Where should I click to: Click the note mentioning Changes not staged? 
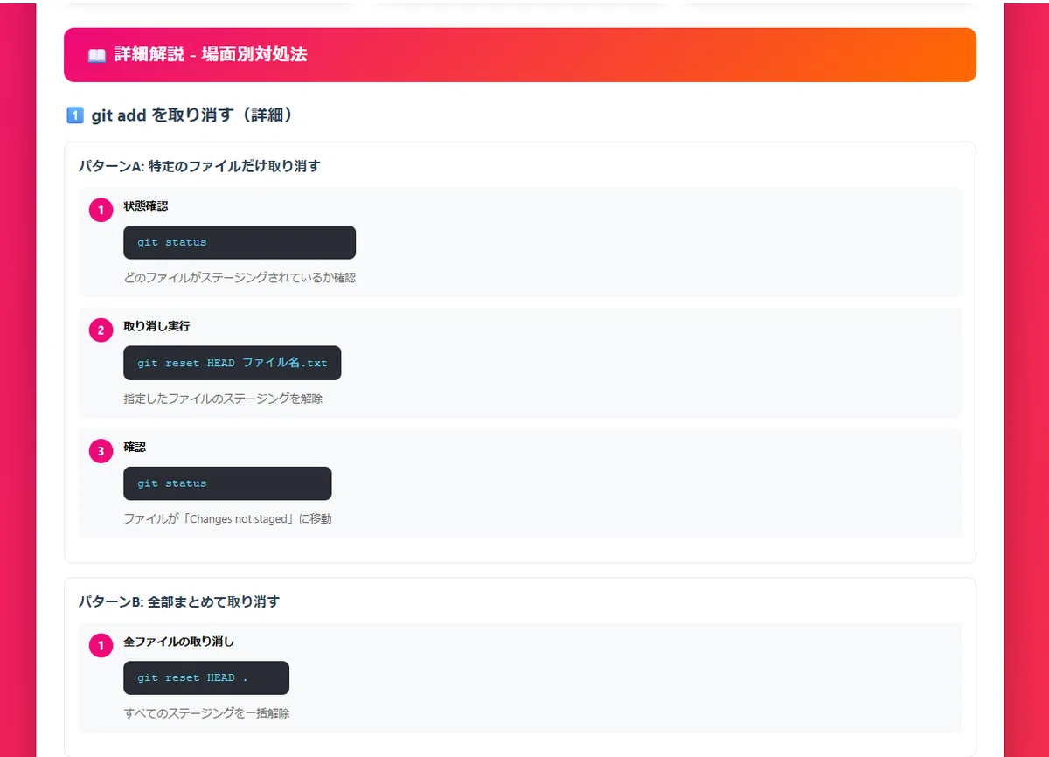click(x=227, y=519)
